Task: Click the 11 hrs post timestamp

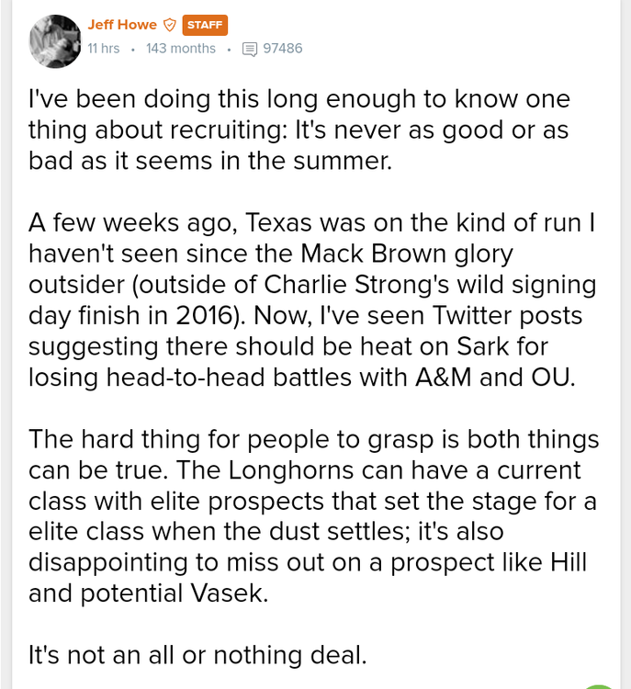Action: [x=103, y=49]
